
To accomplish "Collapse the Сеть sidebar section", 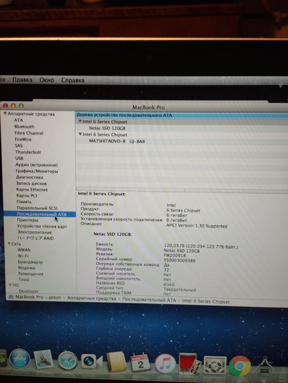I will [x=9, y=243].
